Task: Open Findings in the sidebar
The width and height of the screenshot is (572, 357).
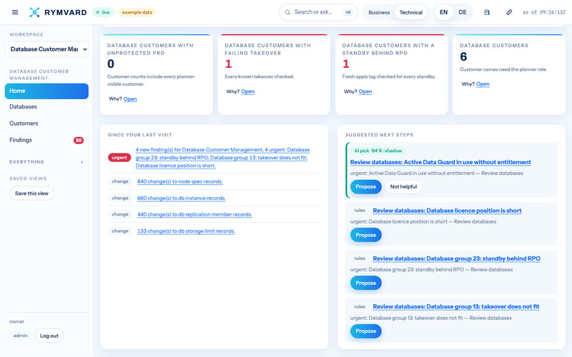Action: click(46, 140)
